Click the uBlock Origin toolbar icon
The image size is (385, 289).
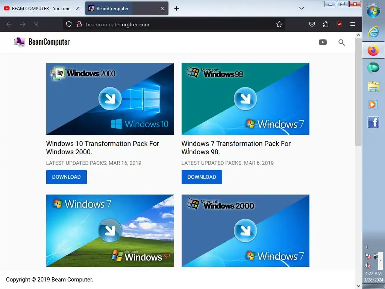click(339, 24)
